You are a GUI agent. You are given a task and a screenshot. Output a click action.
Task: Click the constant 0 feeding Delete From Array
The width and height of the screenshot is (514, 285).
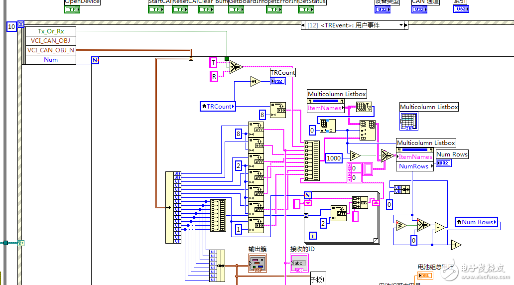pos(312,130)
